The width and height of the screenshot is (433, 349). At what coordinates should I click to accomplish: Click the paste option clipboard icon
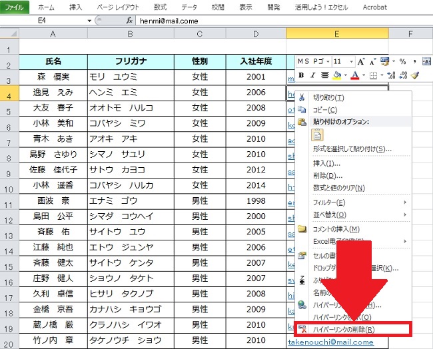318,135
